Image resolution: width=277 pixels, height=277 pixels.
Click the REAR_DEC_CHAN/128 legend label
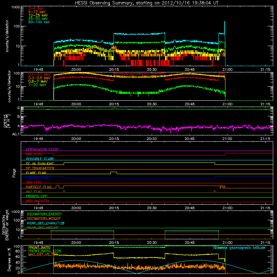point(46,223)
